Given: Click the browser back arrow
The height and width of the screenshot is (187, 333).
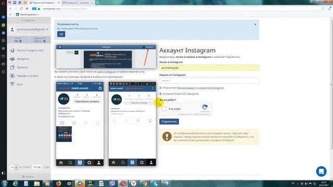Looking at the screenshot, I should [10, 9].
